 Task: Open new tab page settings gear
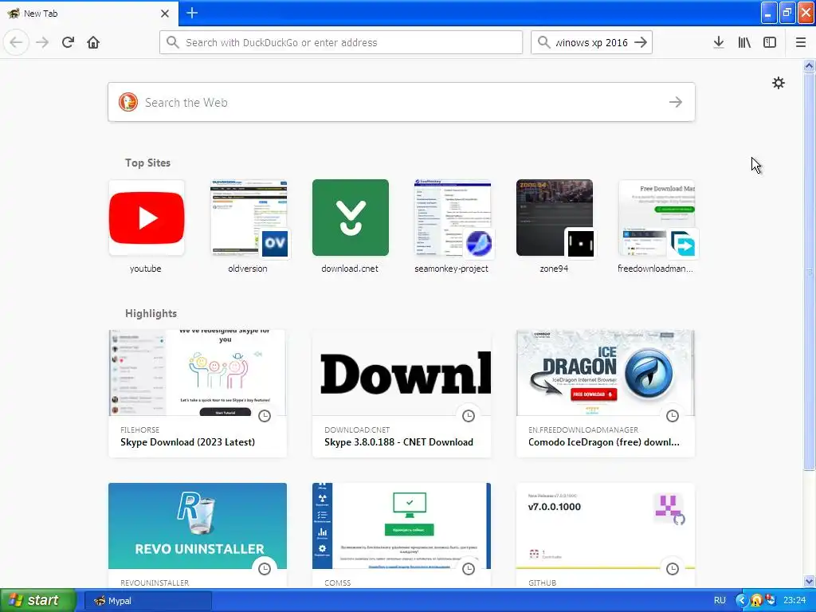pos(778,83)
